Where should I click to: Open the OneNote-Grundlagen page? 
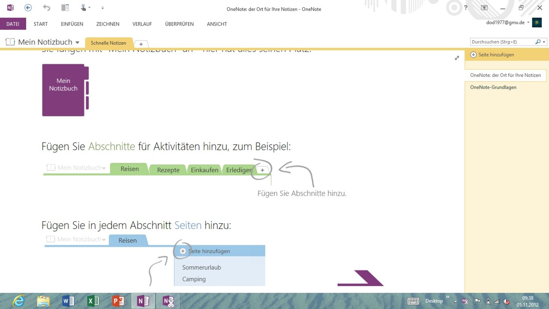[493, 87]
